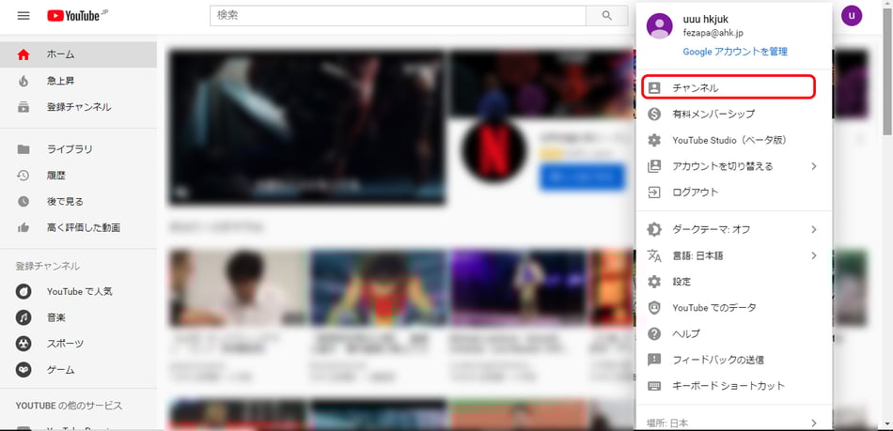Screen dimensions: 893x431
Task: Select YouTube でのデータ entry
Action: [734, 308]
